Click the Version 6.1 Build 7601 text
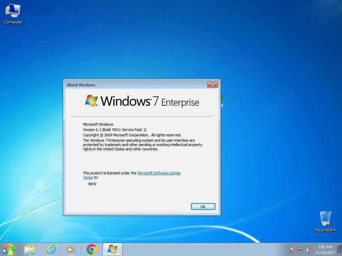The width and height of the screenshot is (342, 256). [x=115, y=130]
